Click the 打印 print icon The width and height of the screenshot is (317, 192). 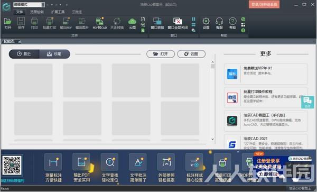[x=34, y=23]
